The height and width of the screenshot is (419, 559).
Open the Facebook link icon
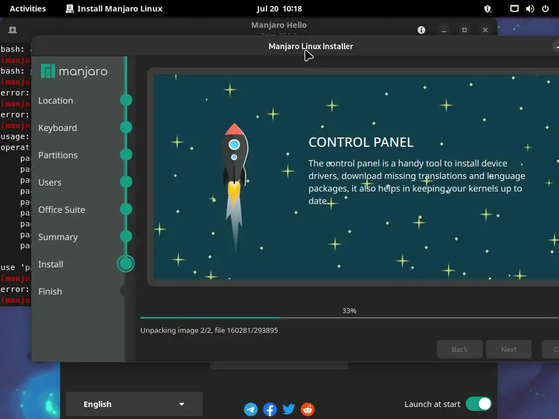[270, 409]
